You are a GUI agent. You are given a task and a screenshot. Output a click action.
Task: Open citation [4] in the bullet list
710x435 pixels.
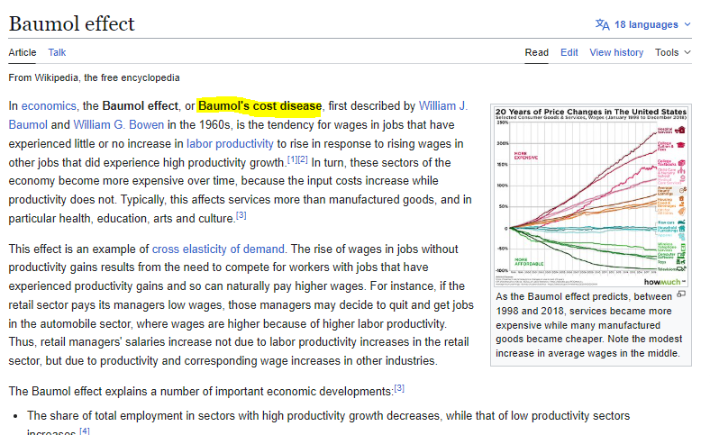click(85, 430)
